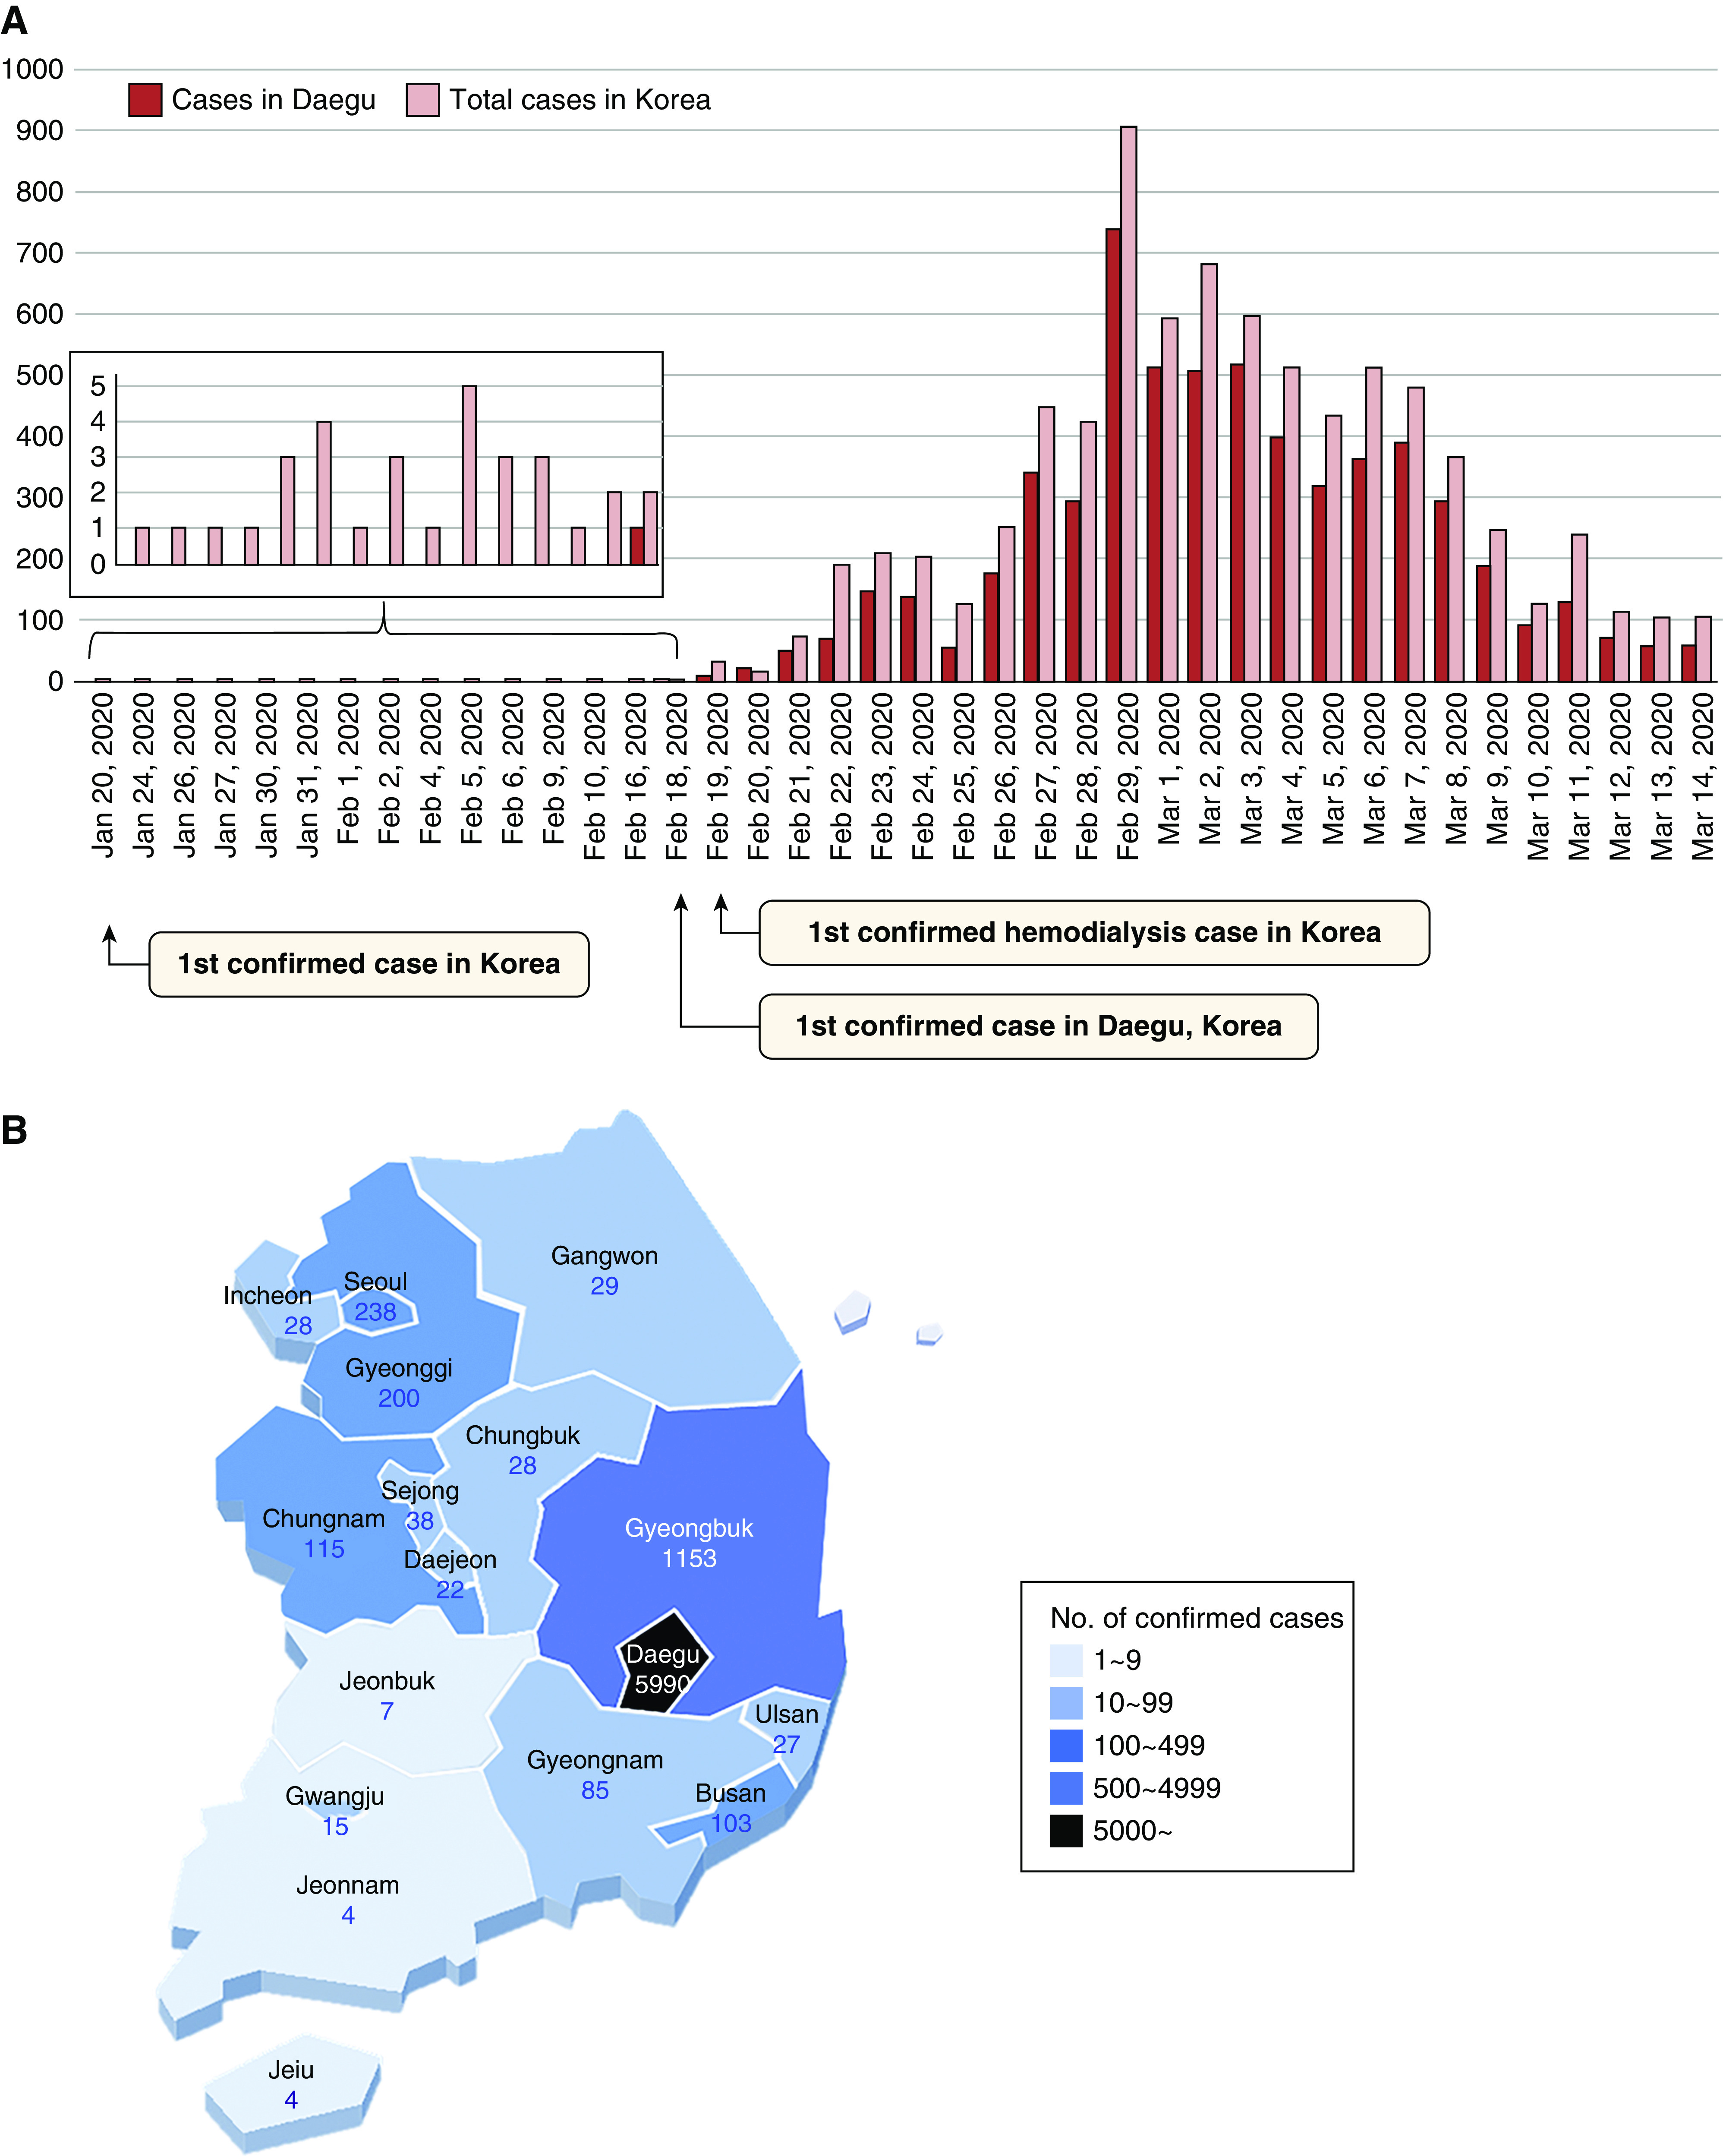
Task: Click the Feb 29, 2020 total cases pink bar
Action: coord(1128,404)
